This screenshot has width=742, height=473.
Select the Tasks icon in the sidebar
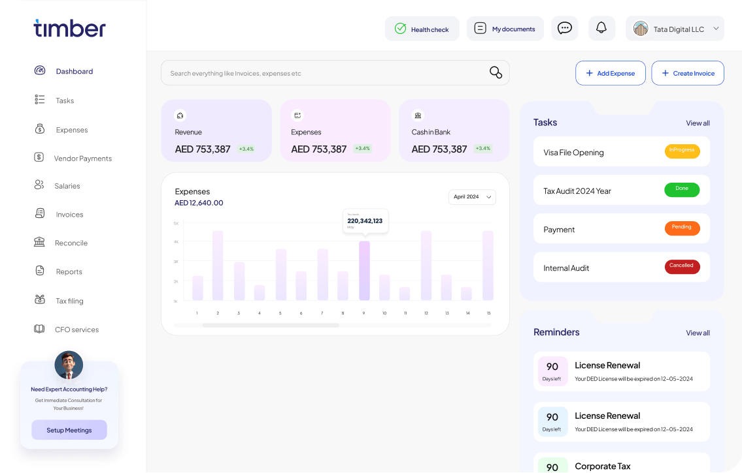click(39, 100)
